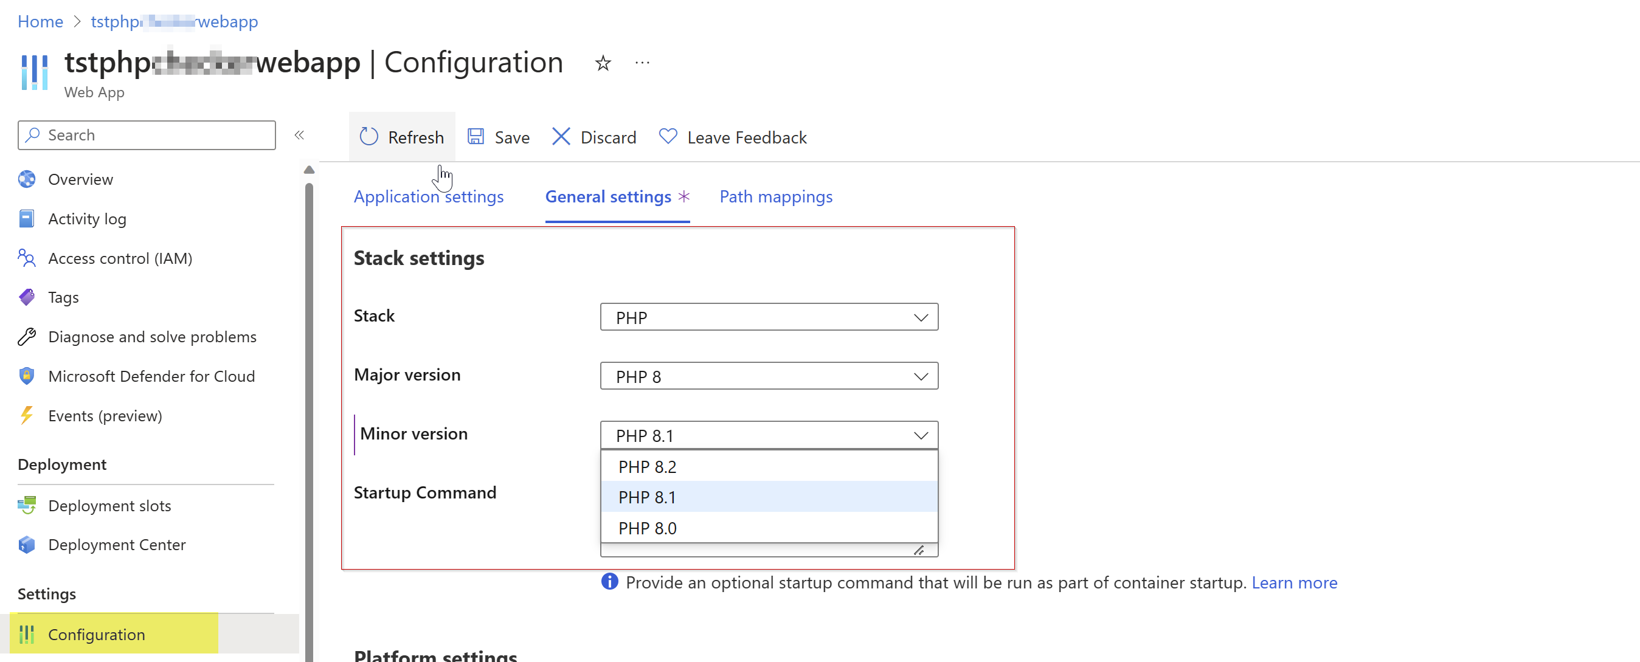
Task: Click sidebar scrollbar up arrow
Action: 309,170
